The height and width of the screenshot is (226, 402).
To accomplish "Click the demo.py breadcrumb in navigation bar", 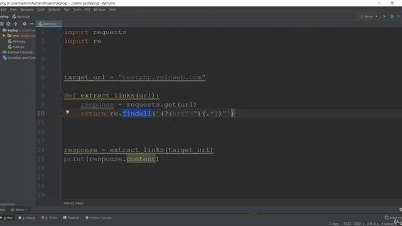I will click(x=21, y=17).
